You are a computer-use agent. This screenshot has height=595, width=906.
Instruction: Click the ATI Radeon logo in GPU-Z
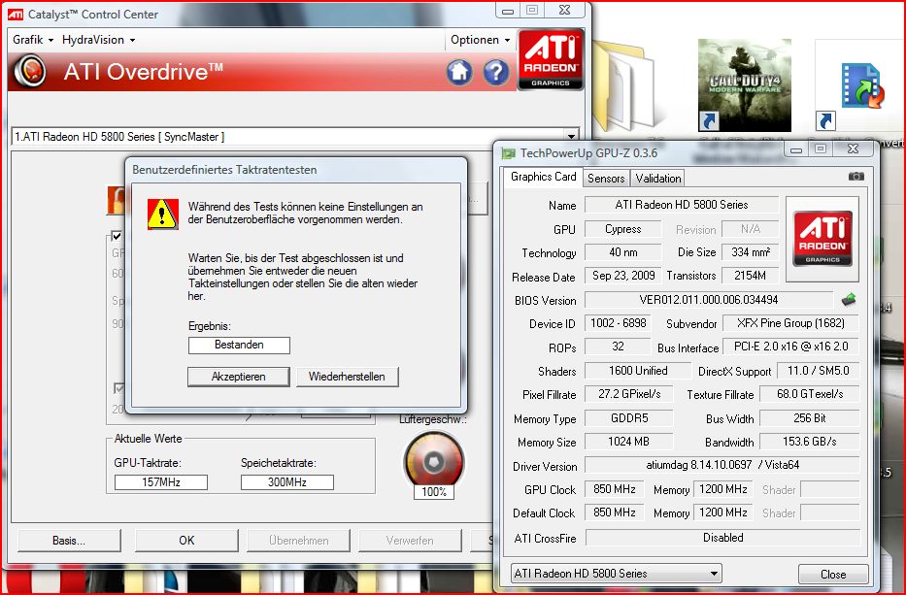tap(822, 238)
